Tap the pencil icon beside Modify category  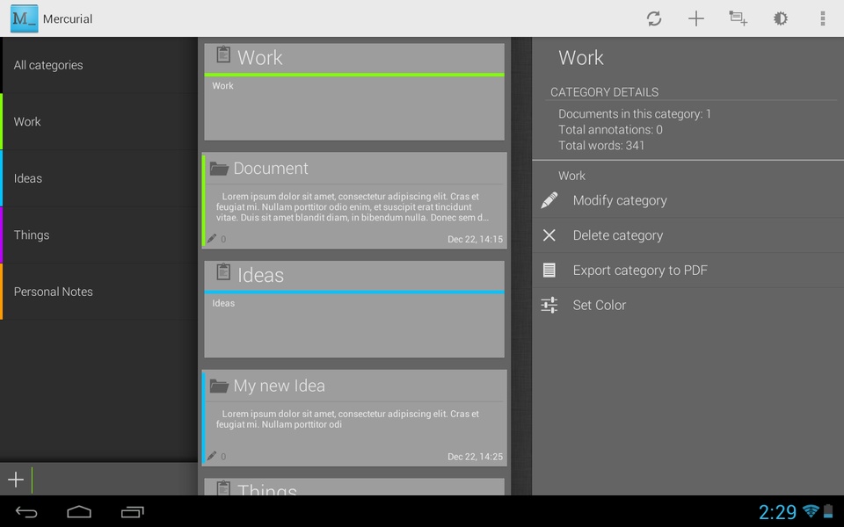click(549, 200)
